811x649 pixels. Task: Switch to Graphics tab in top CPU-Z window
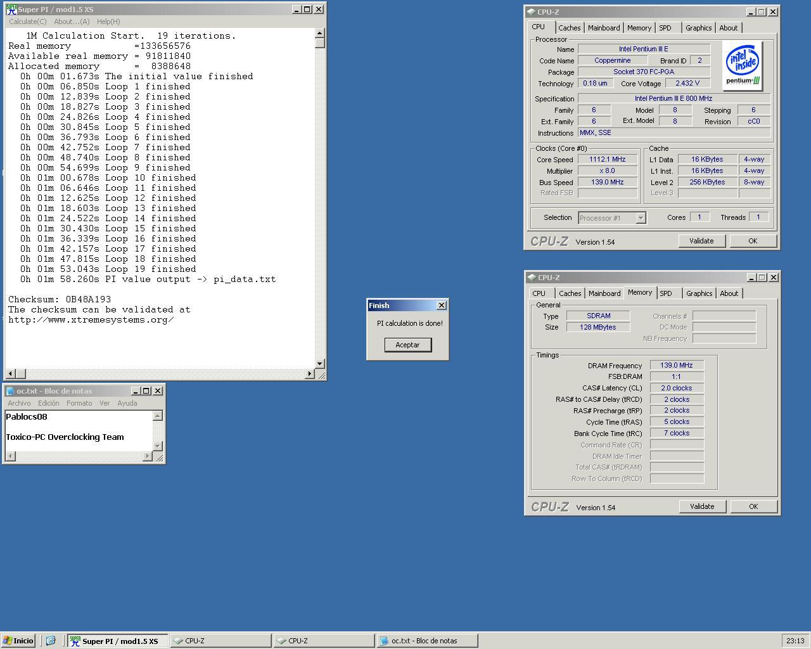pyautogui.click(x=698, y=28)
